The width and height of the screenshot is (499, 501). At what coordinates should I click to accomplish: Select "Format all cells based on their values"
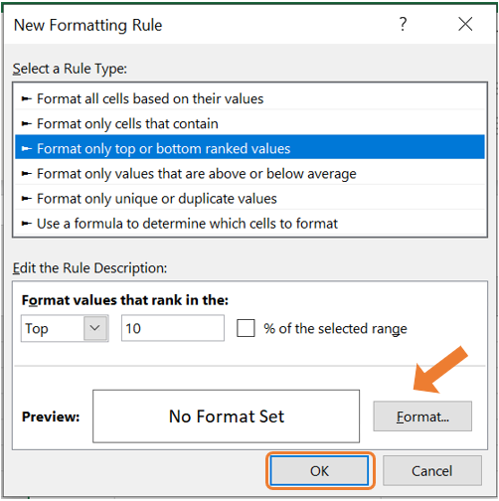(249, 98)
